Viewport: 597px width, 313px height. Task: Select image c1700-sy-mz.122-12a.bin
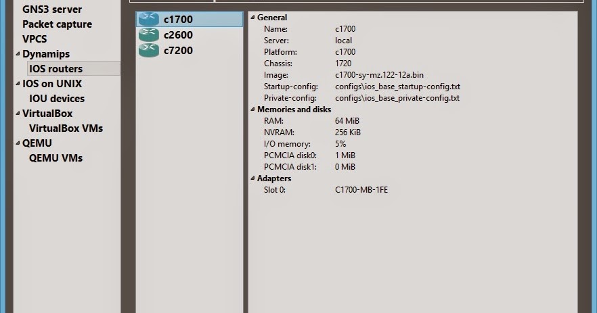click(x=379, y=75)
